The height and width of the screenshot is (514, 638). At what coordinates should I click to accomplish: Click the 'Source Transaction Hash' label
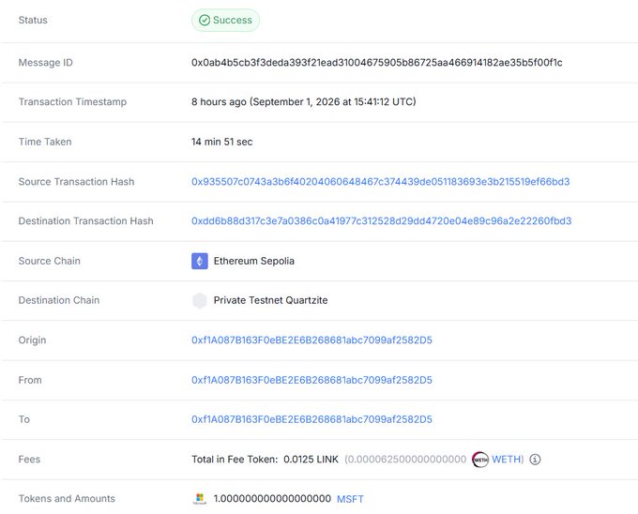(76, 181)
